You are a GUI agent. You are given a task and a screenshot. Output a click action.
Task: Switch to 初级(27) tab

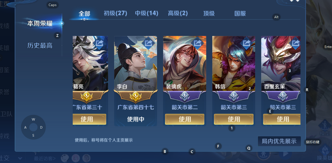tap(115, 14)
